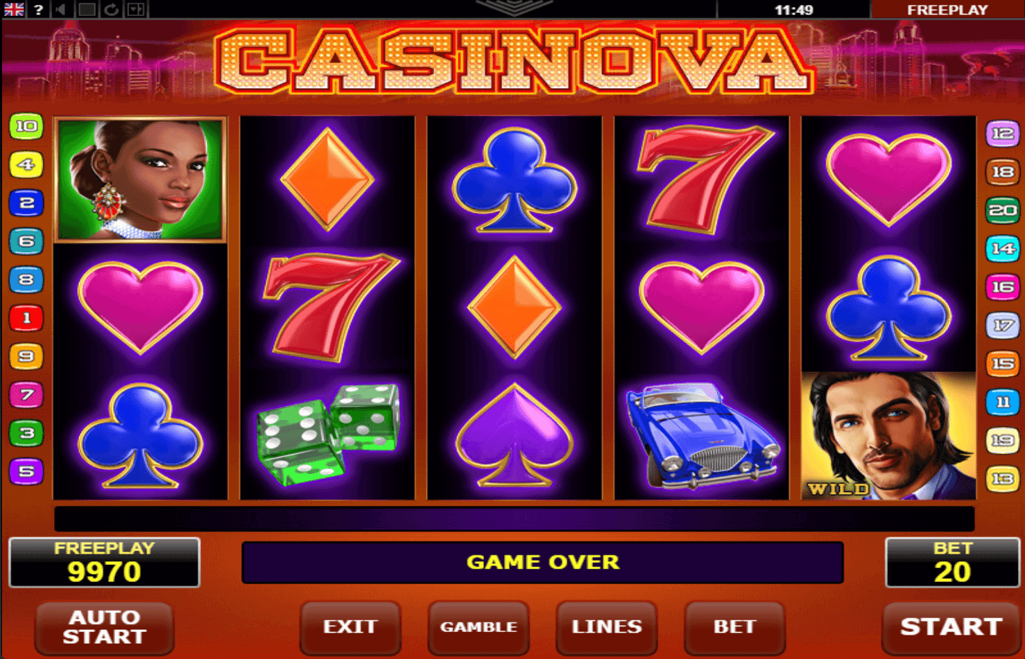Viewport: 1025px width, 659px height.
Task: Toggle fullscreen with the rectangle icon
Action: (87, 10)
